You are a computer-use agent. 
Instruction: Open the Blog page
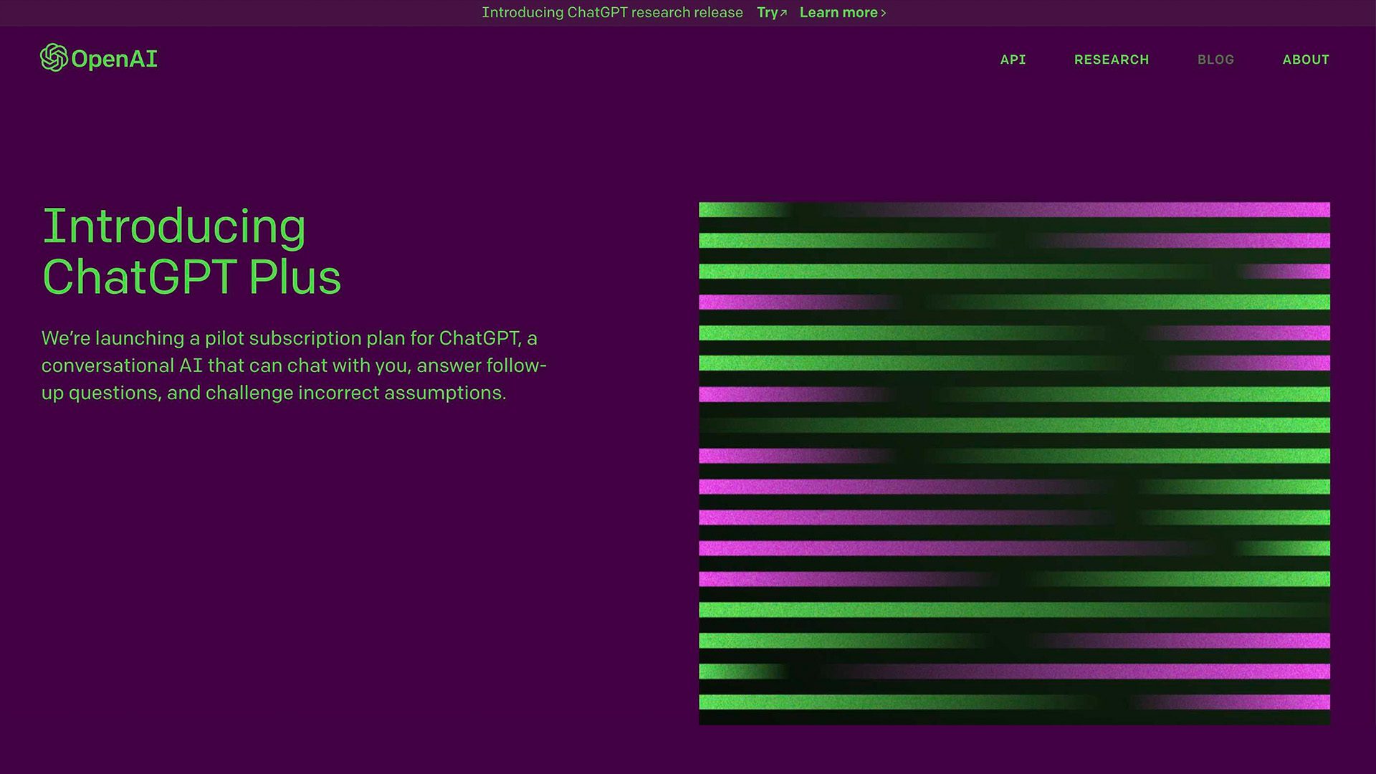tap(1215, 59)
